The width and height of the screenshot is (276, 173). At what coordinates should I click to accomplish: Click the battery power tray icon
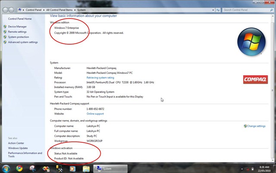[252, 169]
